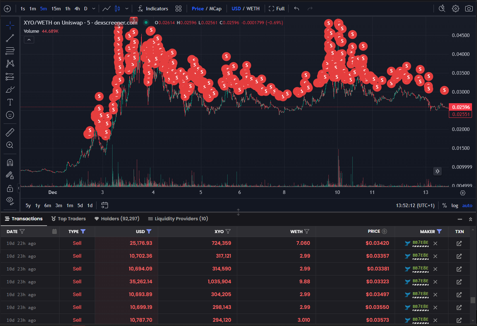Switch to the Holders tab

(x=117, y=219)
